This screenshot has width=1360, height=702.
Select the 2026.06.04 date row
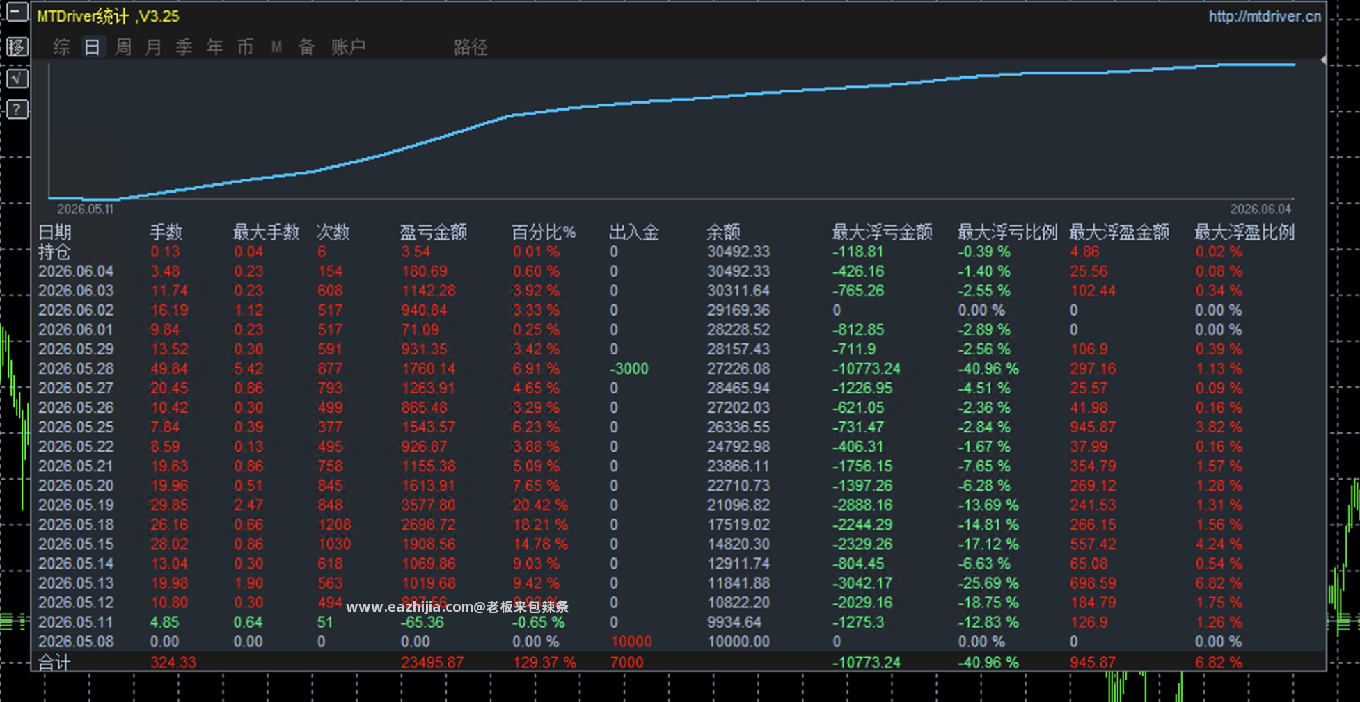[76, 271]
